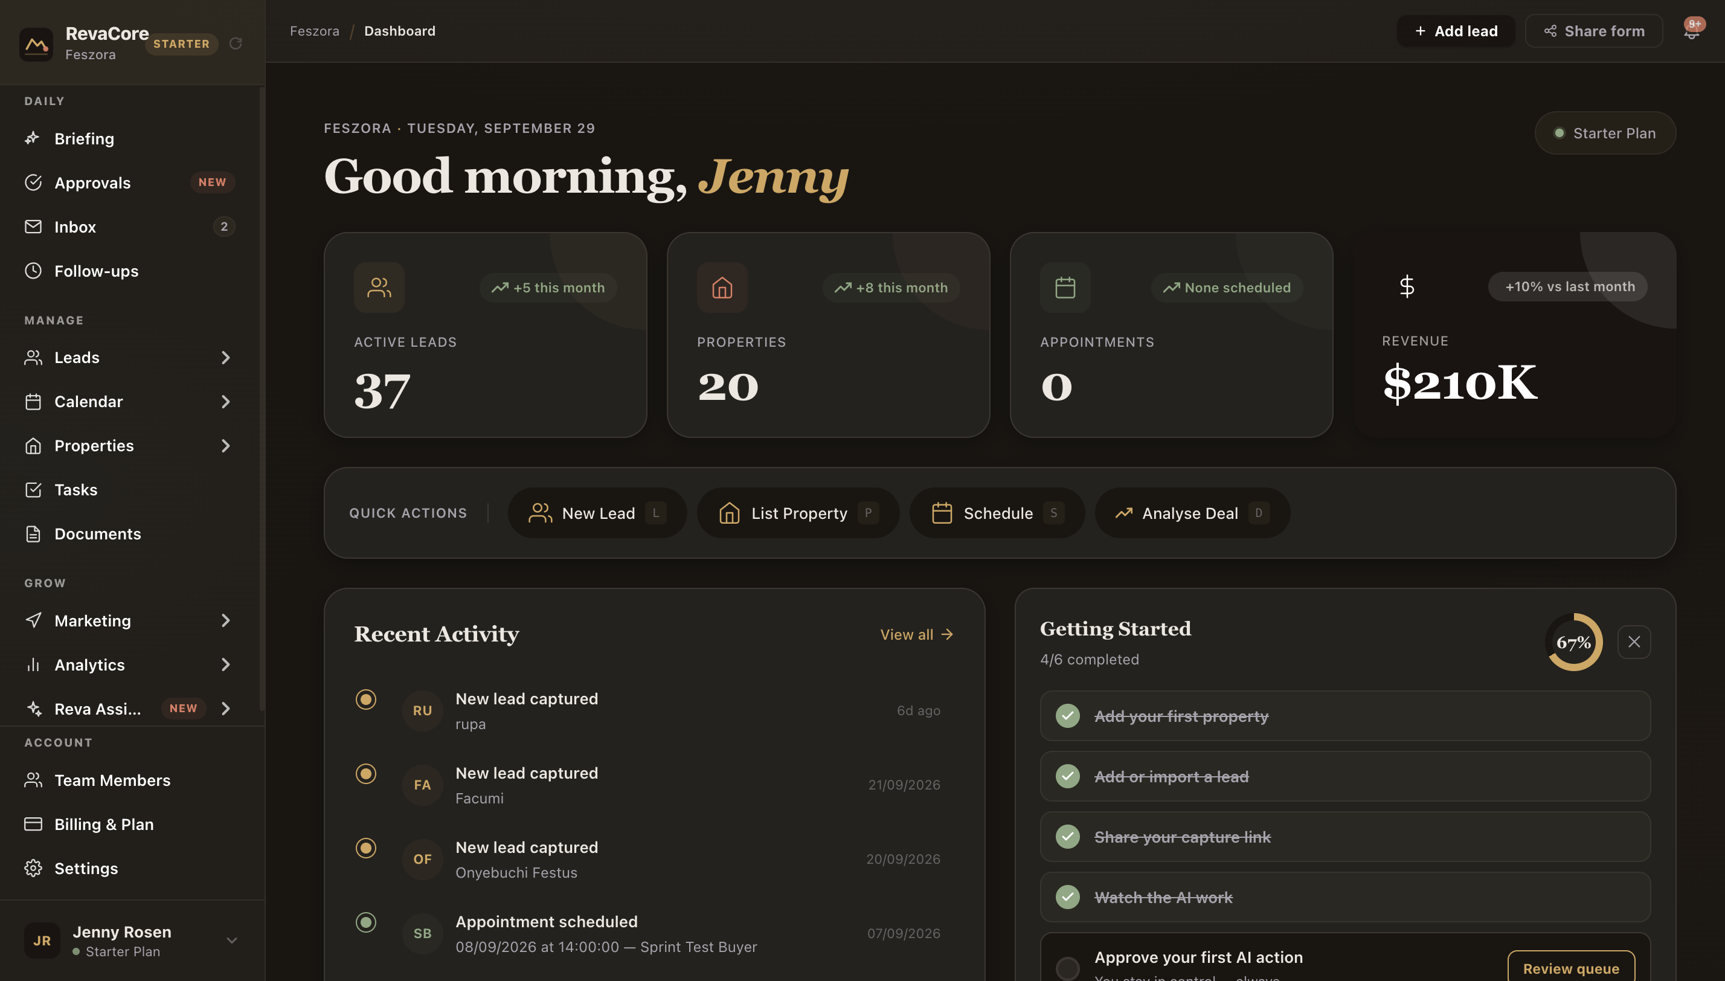Open the notifications bell icon
The image size is (1725, 981).
pos(1691,31)
